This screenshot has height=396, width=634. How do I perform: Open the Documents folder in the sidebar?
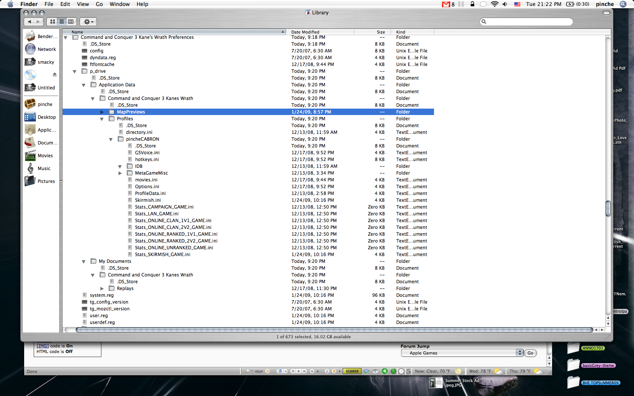tap(41, 143)
